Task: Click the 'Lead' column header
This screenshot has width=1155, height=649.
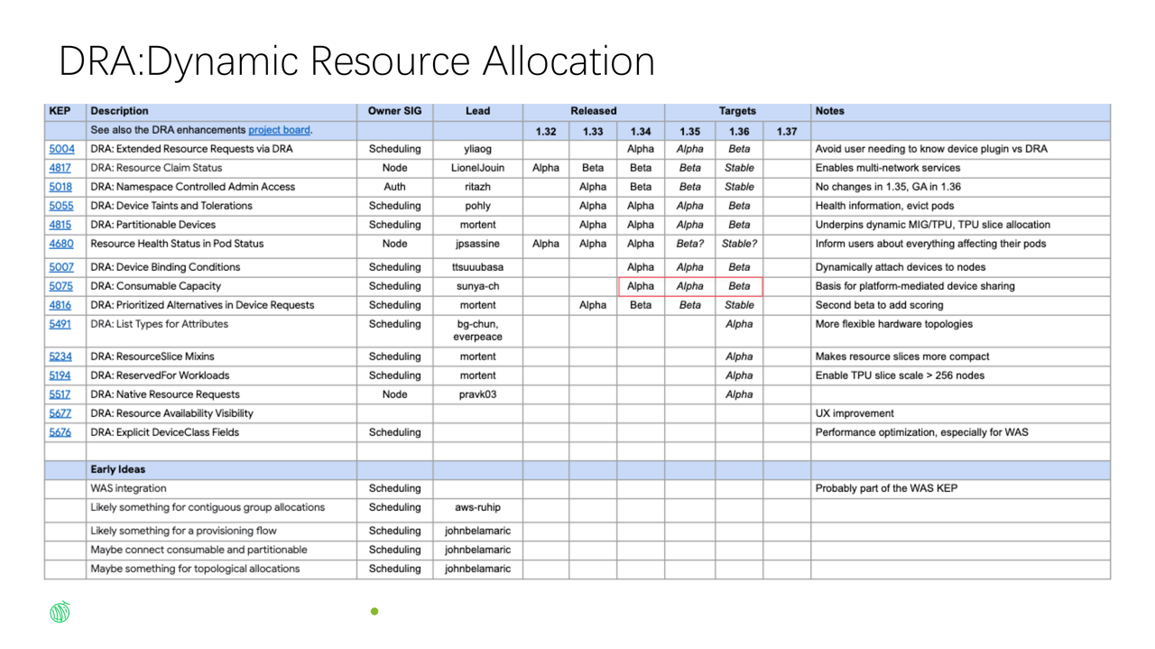Action: (477, 111)
